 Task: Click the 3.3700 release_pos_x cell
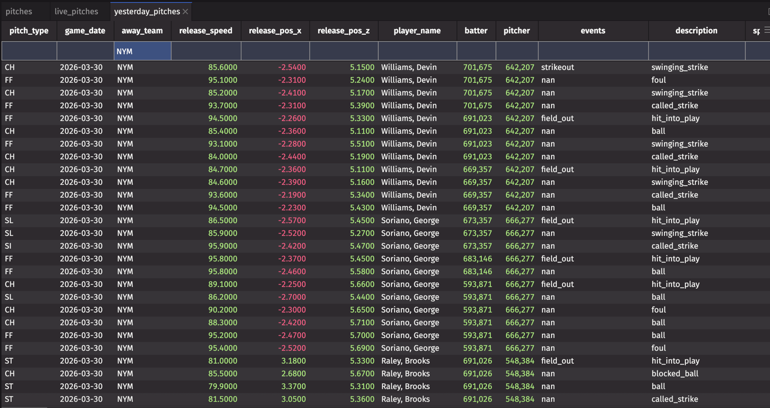[292, 387]
